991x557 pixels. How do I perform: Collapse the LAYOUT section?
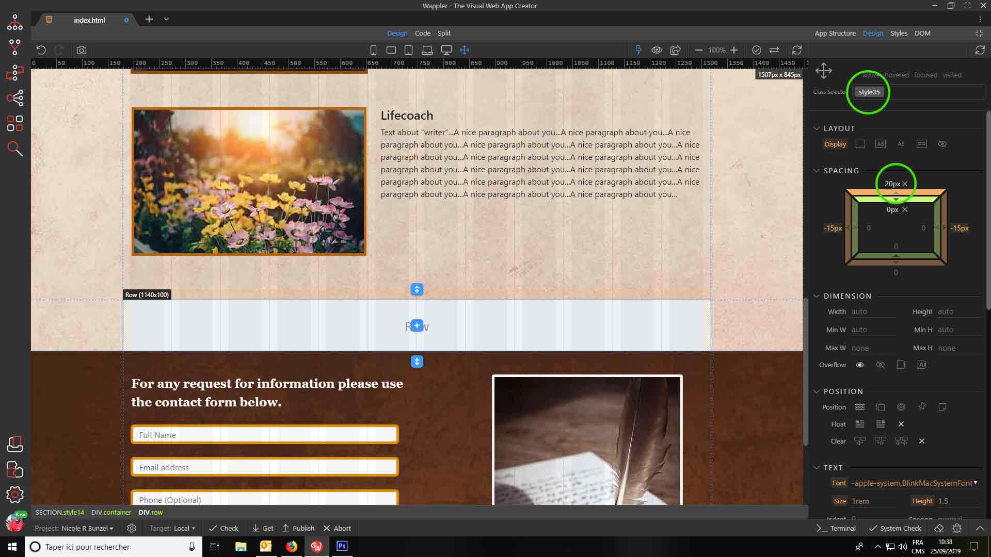tap(817, 128)
